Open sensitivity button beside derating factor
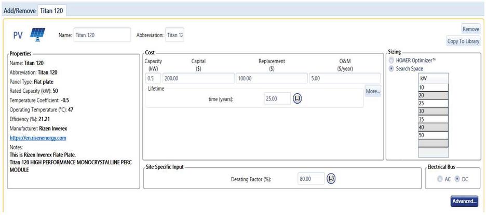Viewport: 486px width, 215px height. [x=331, y=179]
